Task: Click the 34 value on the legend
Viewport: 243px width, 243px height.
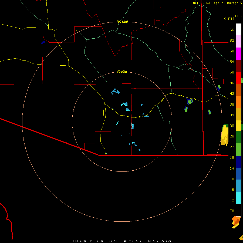Action: [232, 115]
